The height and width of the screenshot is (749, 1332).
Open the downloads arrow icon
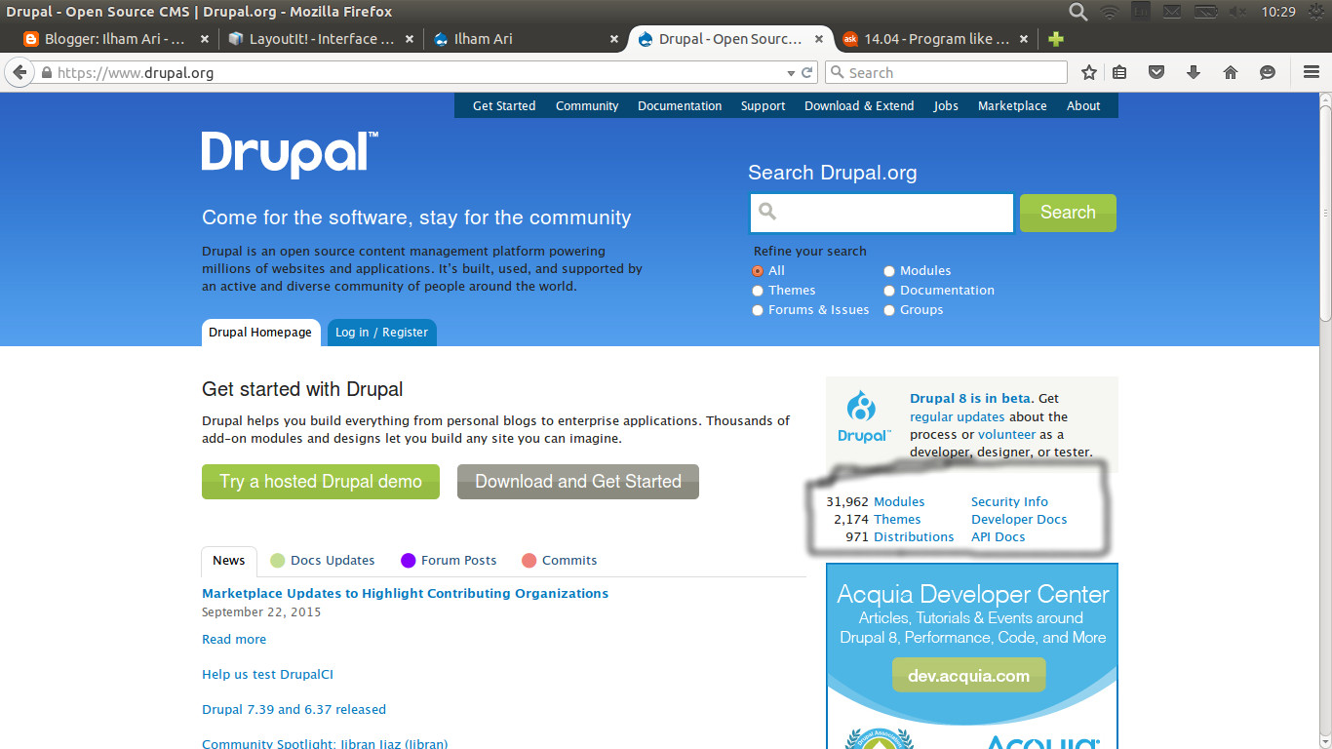pos(1193,72)
